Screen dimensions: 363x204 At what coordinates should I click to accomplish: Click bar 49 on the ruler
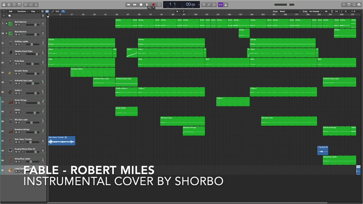coord(117,14)
